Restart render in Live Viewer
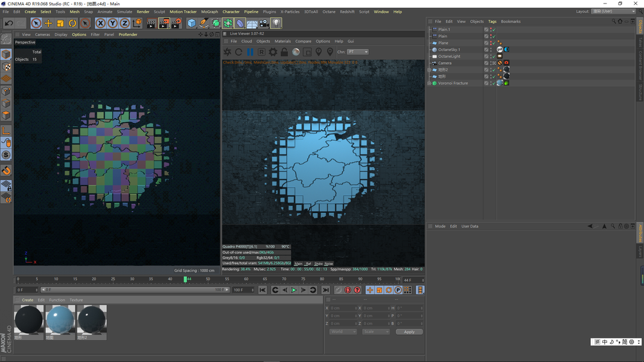The width and height of the screenshot is (644, 362). click(238, 52)
